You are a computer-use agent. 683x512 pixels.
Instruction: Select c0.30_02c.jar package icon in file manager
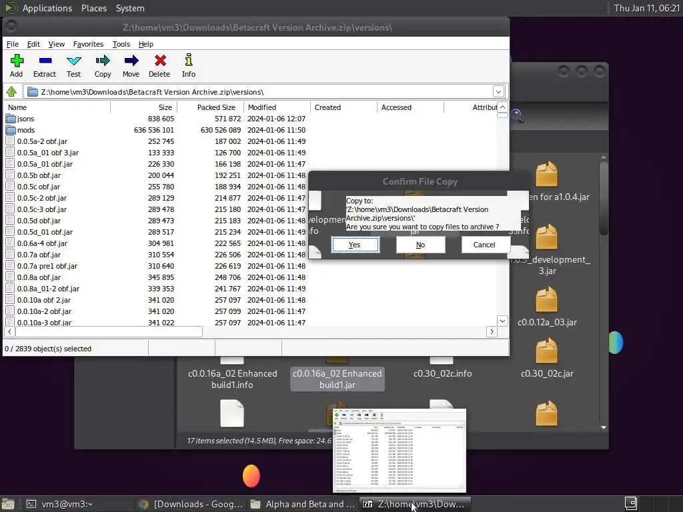[x=547, y=351]
